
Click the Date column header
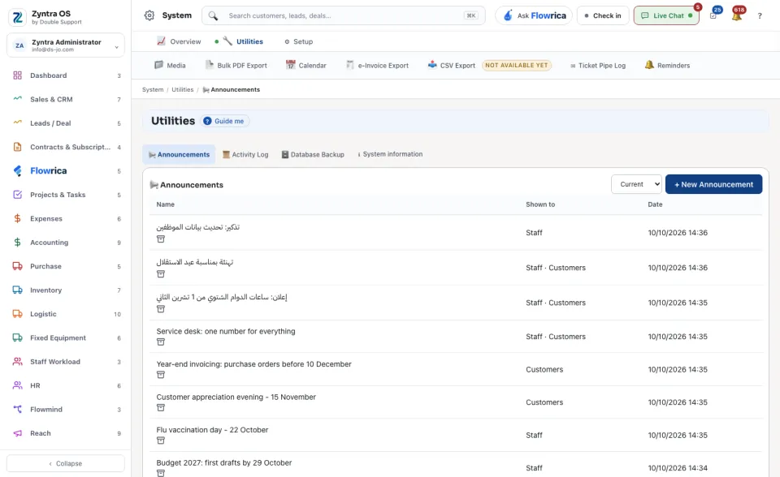[x=655, y=204]
